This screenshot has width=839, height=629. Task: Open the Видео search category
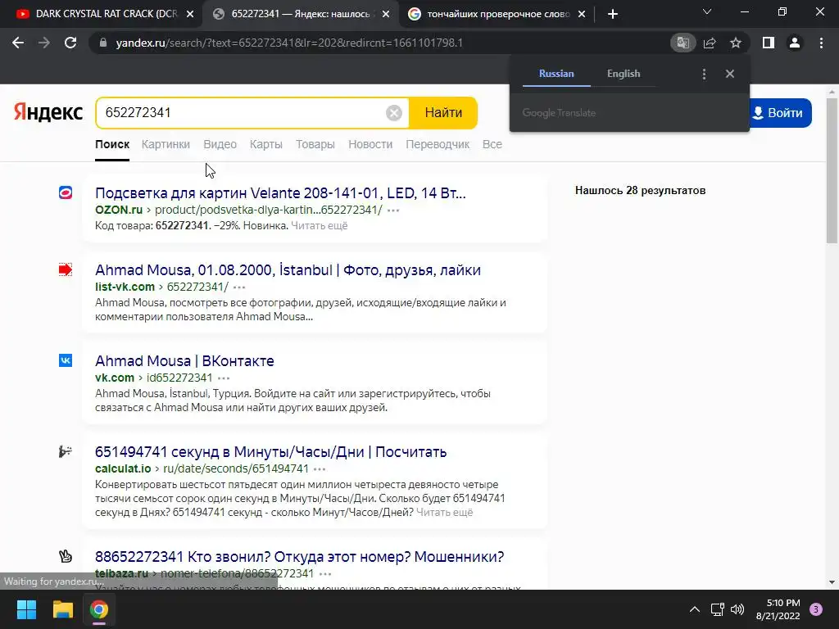[220, 144]
